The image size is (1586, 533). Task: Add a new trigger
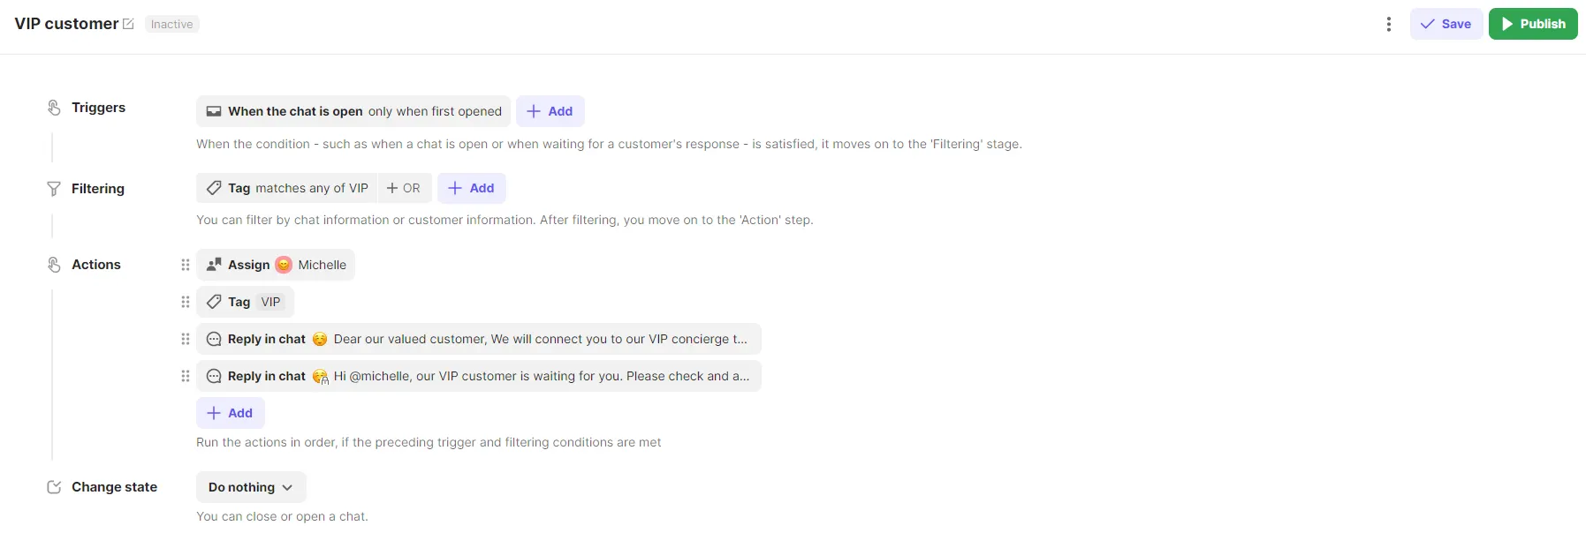click(550, 111)
